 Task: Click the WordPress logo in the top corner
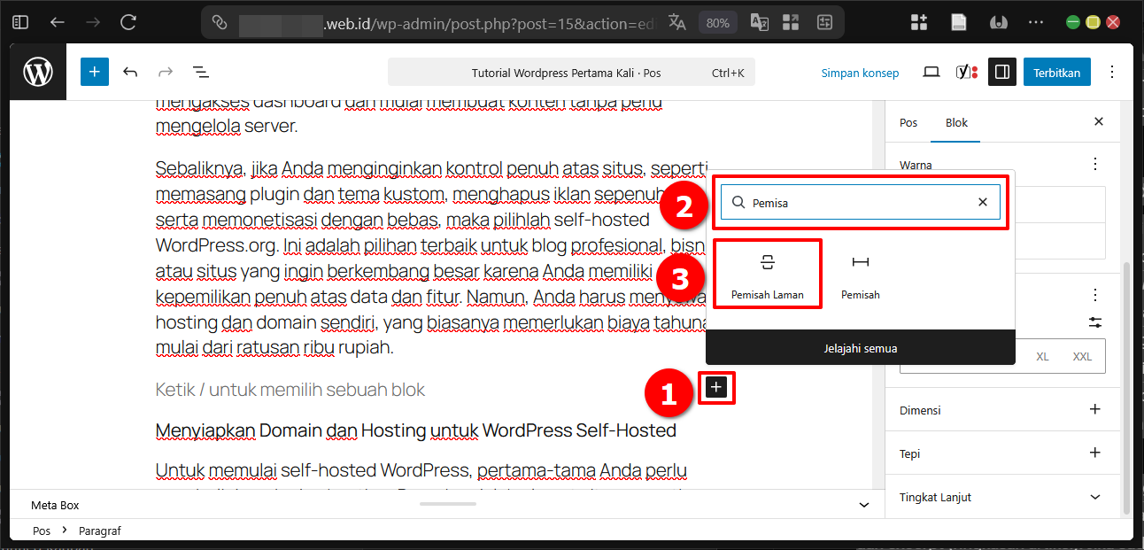[37, 72]
